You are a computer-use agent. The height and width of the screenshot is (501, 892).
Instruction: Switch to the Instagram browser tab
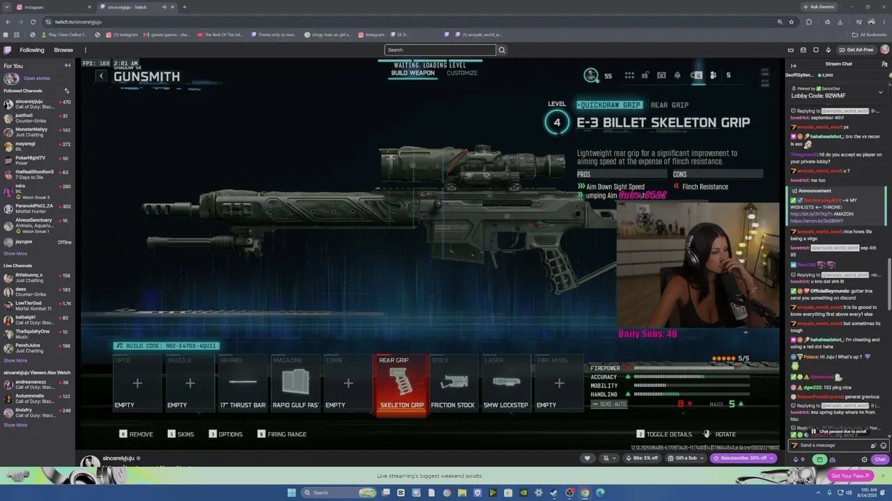[x=52, y=7]
